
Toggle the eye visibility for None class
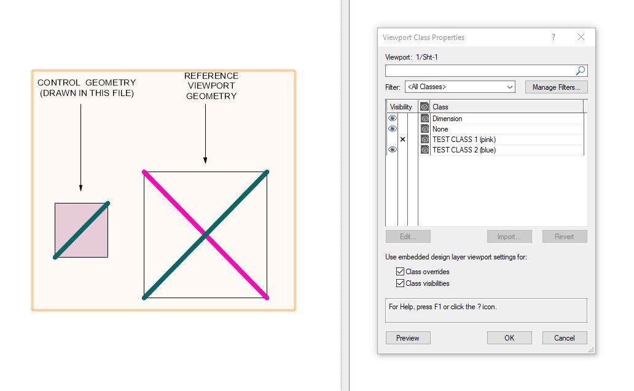point(392,129)
